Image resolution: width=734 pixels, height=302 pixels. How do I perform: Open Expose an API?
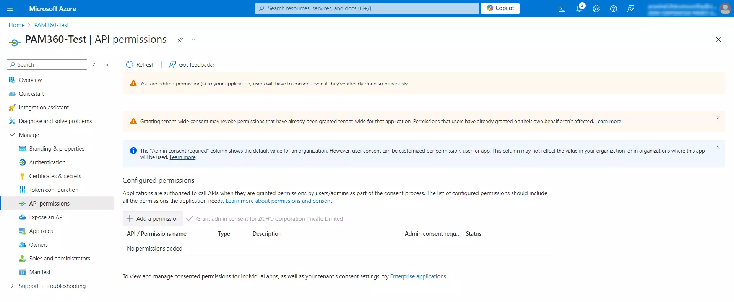pyautogui.click(x=46, y=217)
